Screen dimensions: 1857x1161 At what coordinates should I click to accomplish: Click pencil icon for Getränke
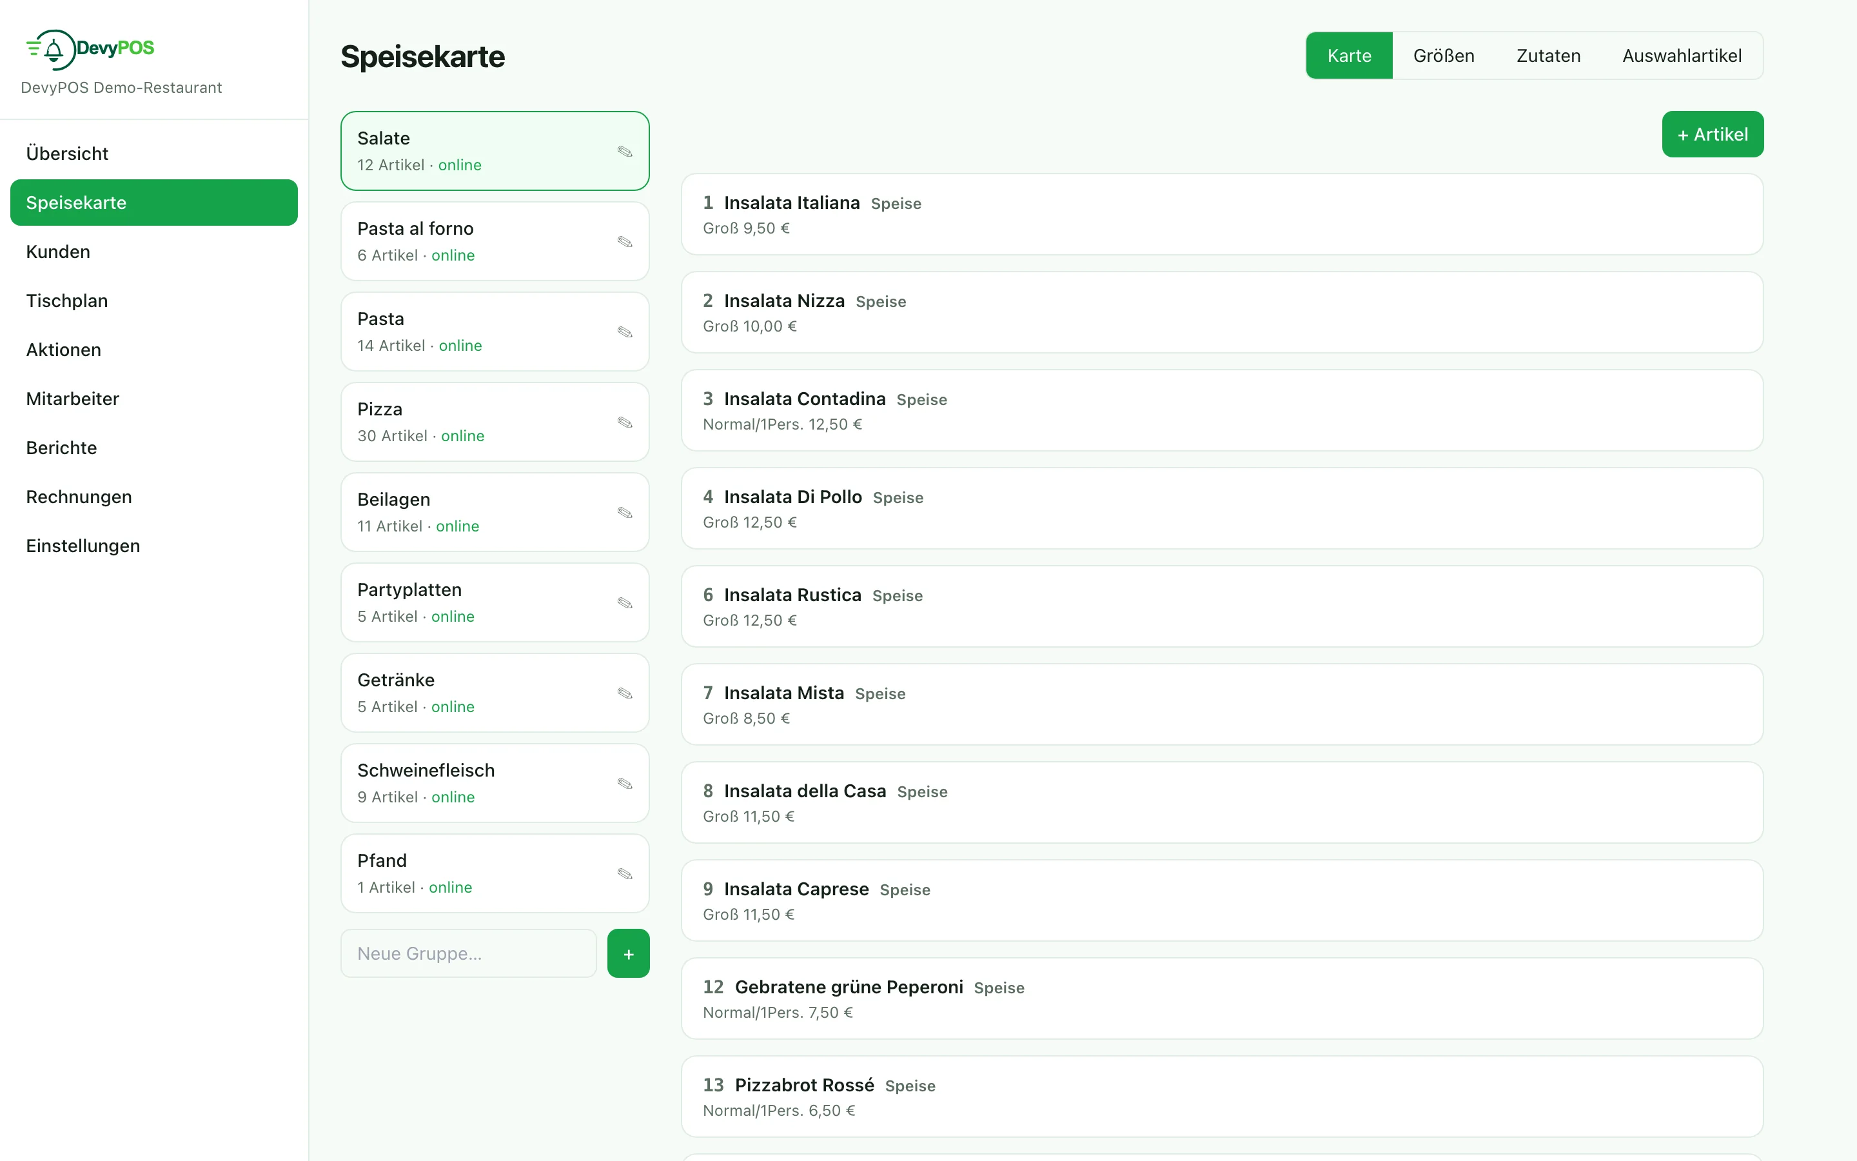click(x=625, y=693)
